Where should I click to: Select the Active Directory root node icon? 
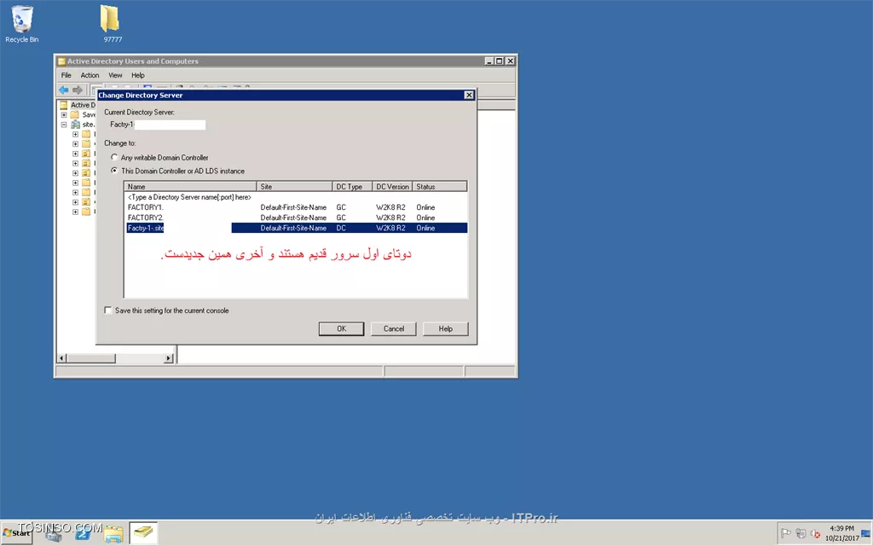click(63, 105)
